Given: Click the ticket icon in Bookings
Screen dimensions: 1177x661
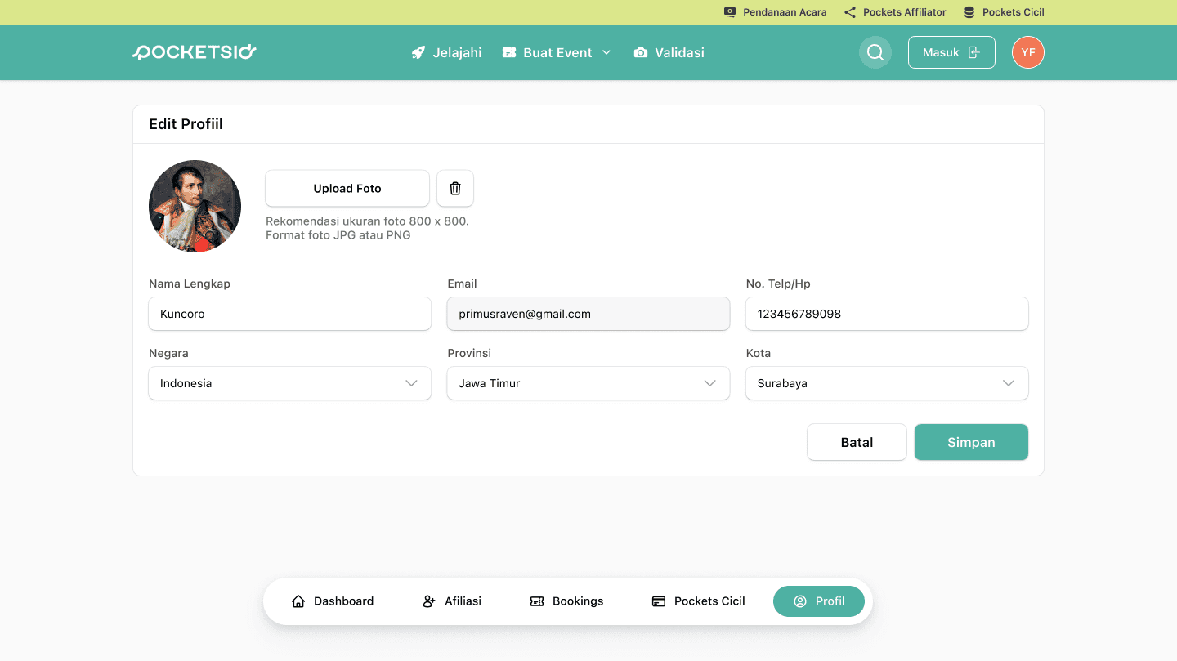Looking at the screenshot, I should tap(537, 601).
